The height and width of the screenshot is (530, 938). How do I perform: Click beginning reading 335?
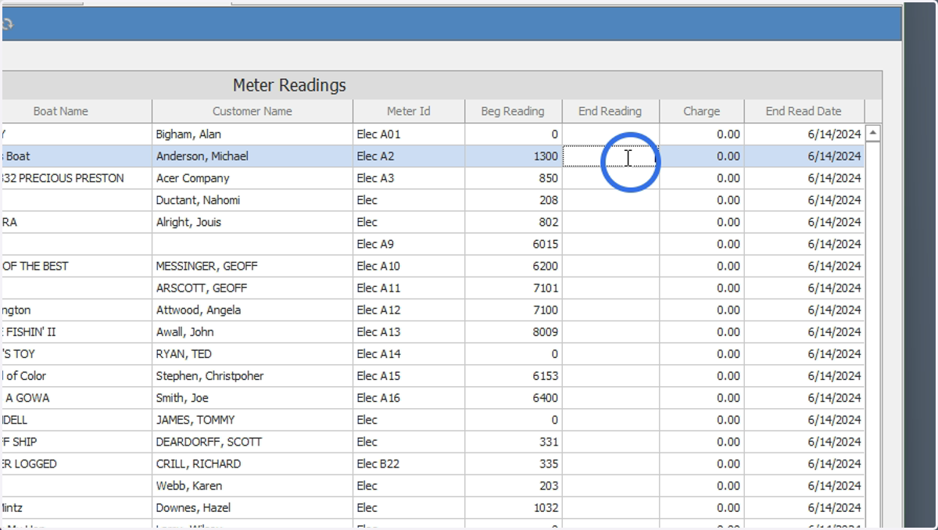click(x=549, y=464)
